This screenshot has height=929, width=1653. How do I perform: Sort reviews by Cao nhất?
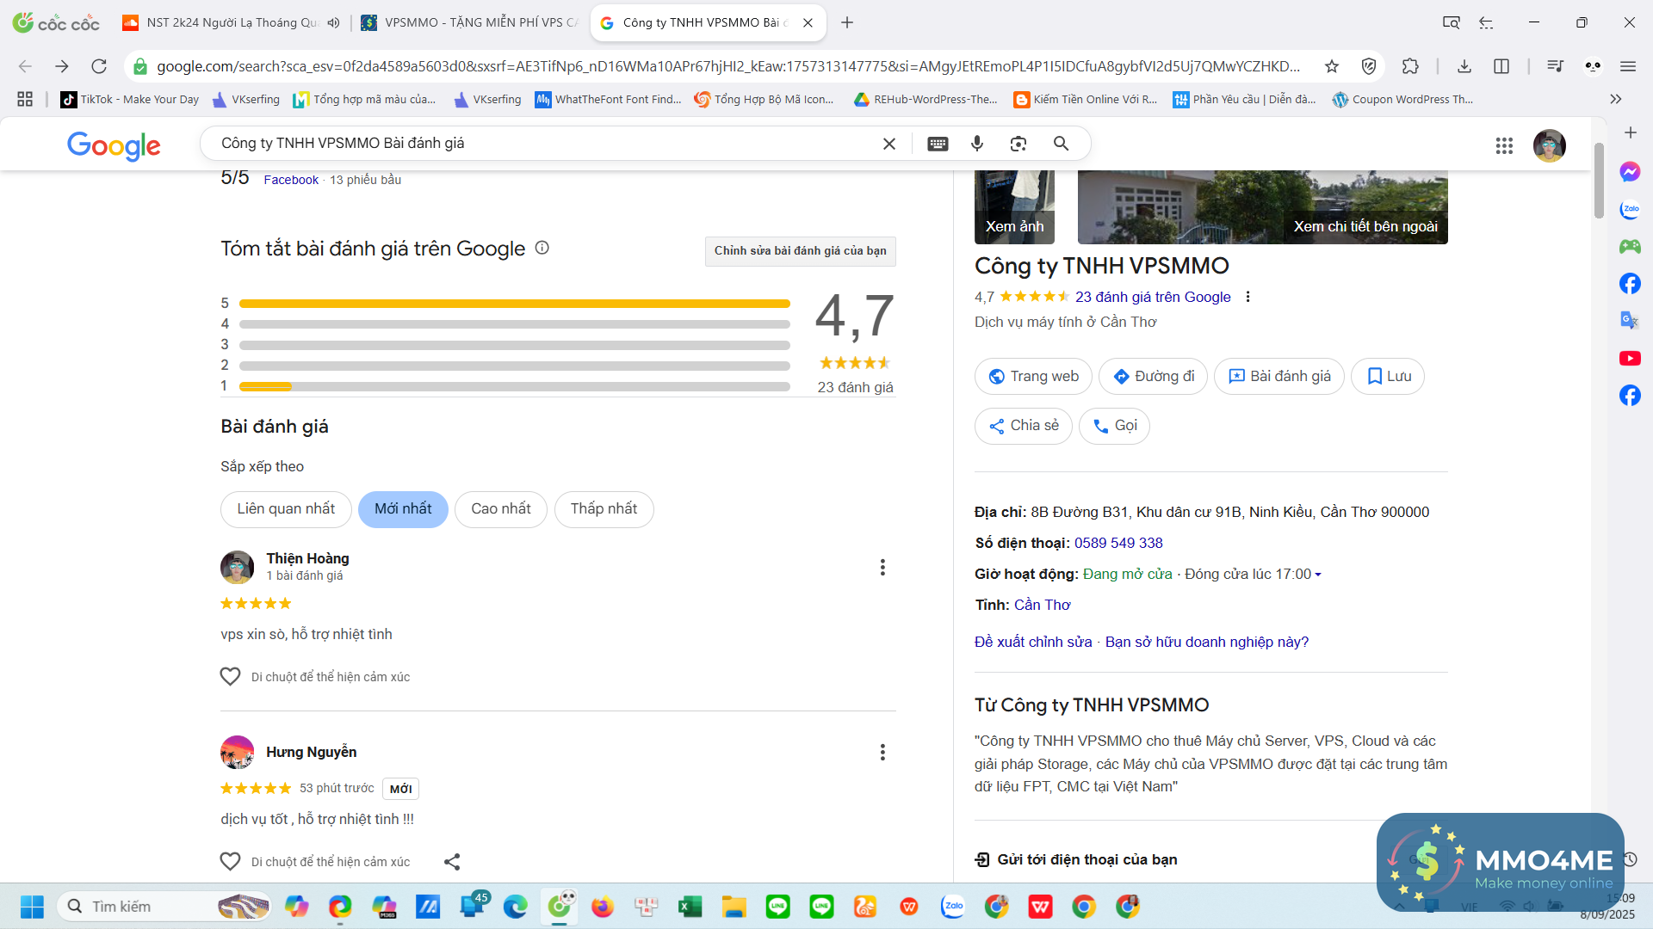[500, 509]
